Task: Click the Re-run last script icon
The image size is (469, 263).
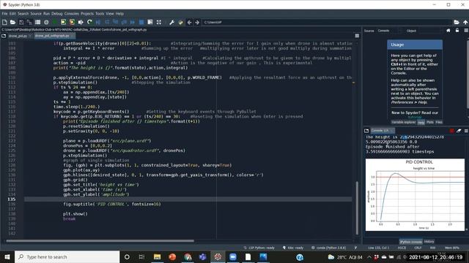Action: pyautogui.click(x=89, y=22)
